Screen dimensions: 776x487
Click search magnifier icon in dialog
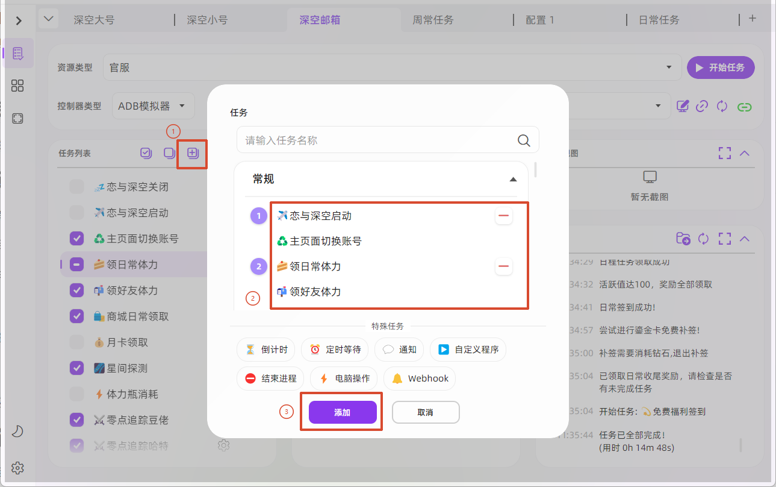(x=524, y=140)
